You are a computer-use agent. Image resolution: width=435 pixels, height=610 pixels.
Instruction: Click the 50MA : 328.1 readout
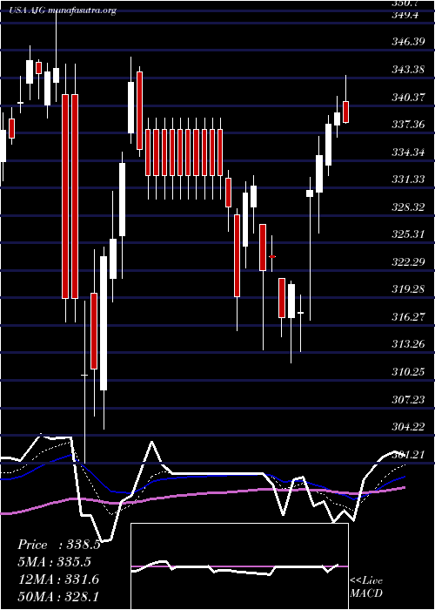pos(58,596)
